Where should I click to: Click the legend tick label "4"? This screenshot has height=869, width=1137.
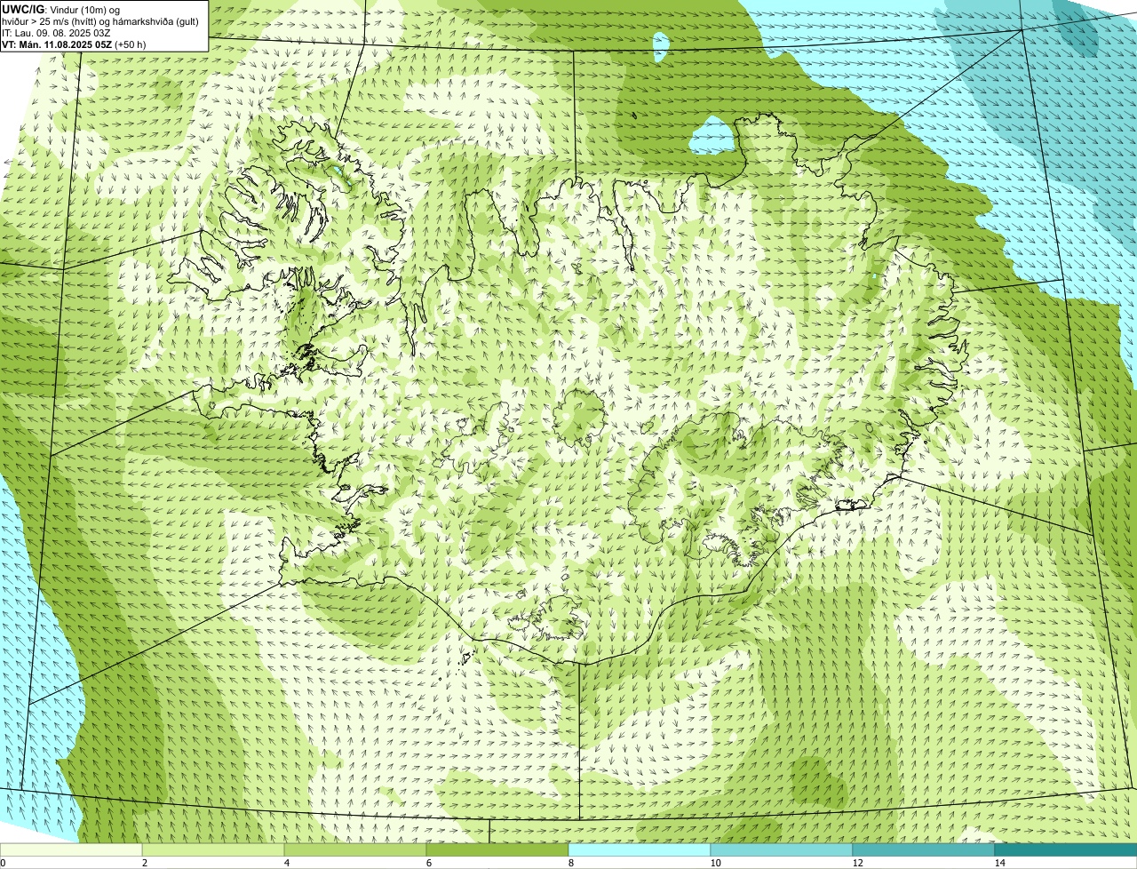coord(287,863)
